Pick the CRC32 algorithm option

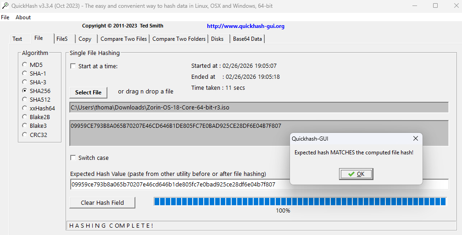[x=25, y=135]
